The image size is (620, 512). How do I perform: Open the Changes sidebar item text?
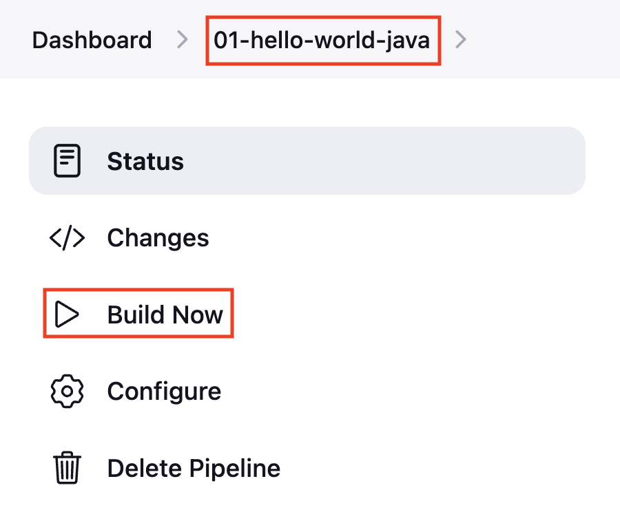click(158, 238)
